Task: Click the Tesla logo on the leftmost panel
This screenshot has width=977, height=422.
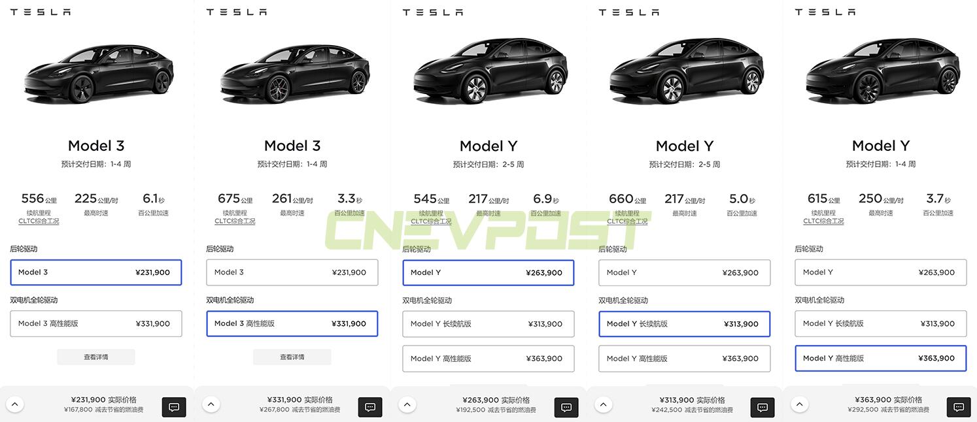Action: (40, 11)
